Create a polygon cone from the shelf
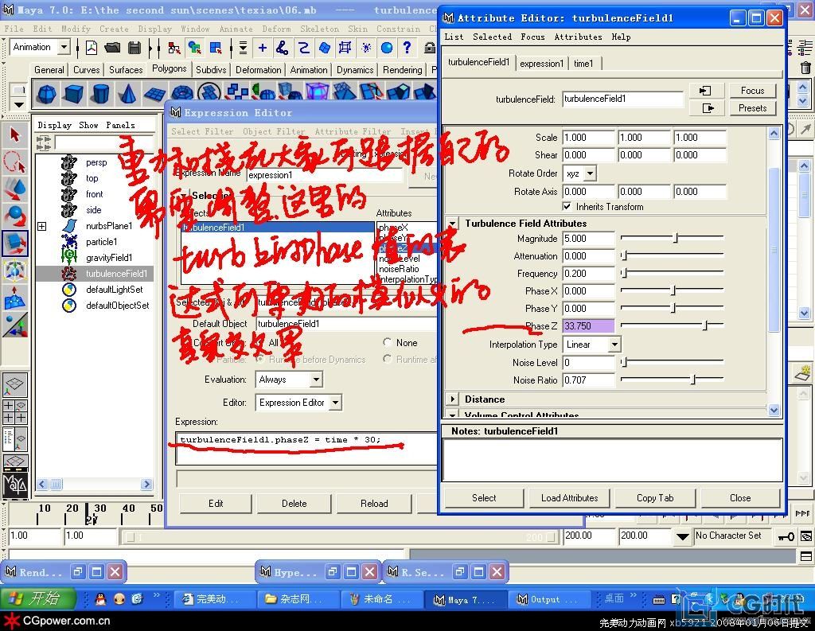Screen dimensions: 815x631 [x=127, y=94]
